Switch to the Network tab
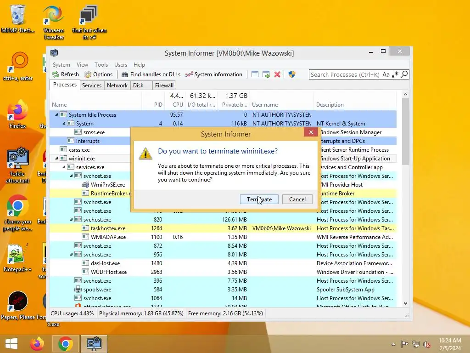 click(x=117, y=85)
